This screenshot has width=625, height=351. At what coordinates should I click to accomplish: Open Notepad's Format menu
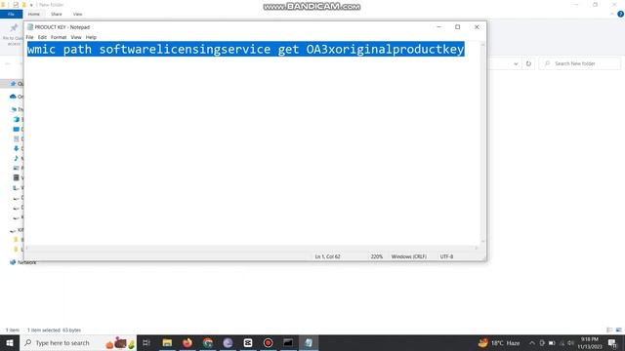[x=59, y=37]
